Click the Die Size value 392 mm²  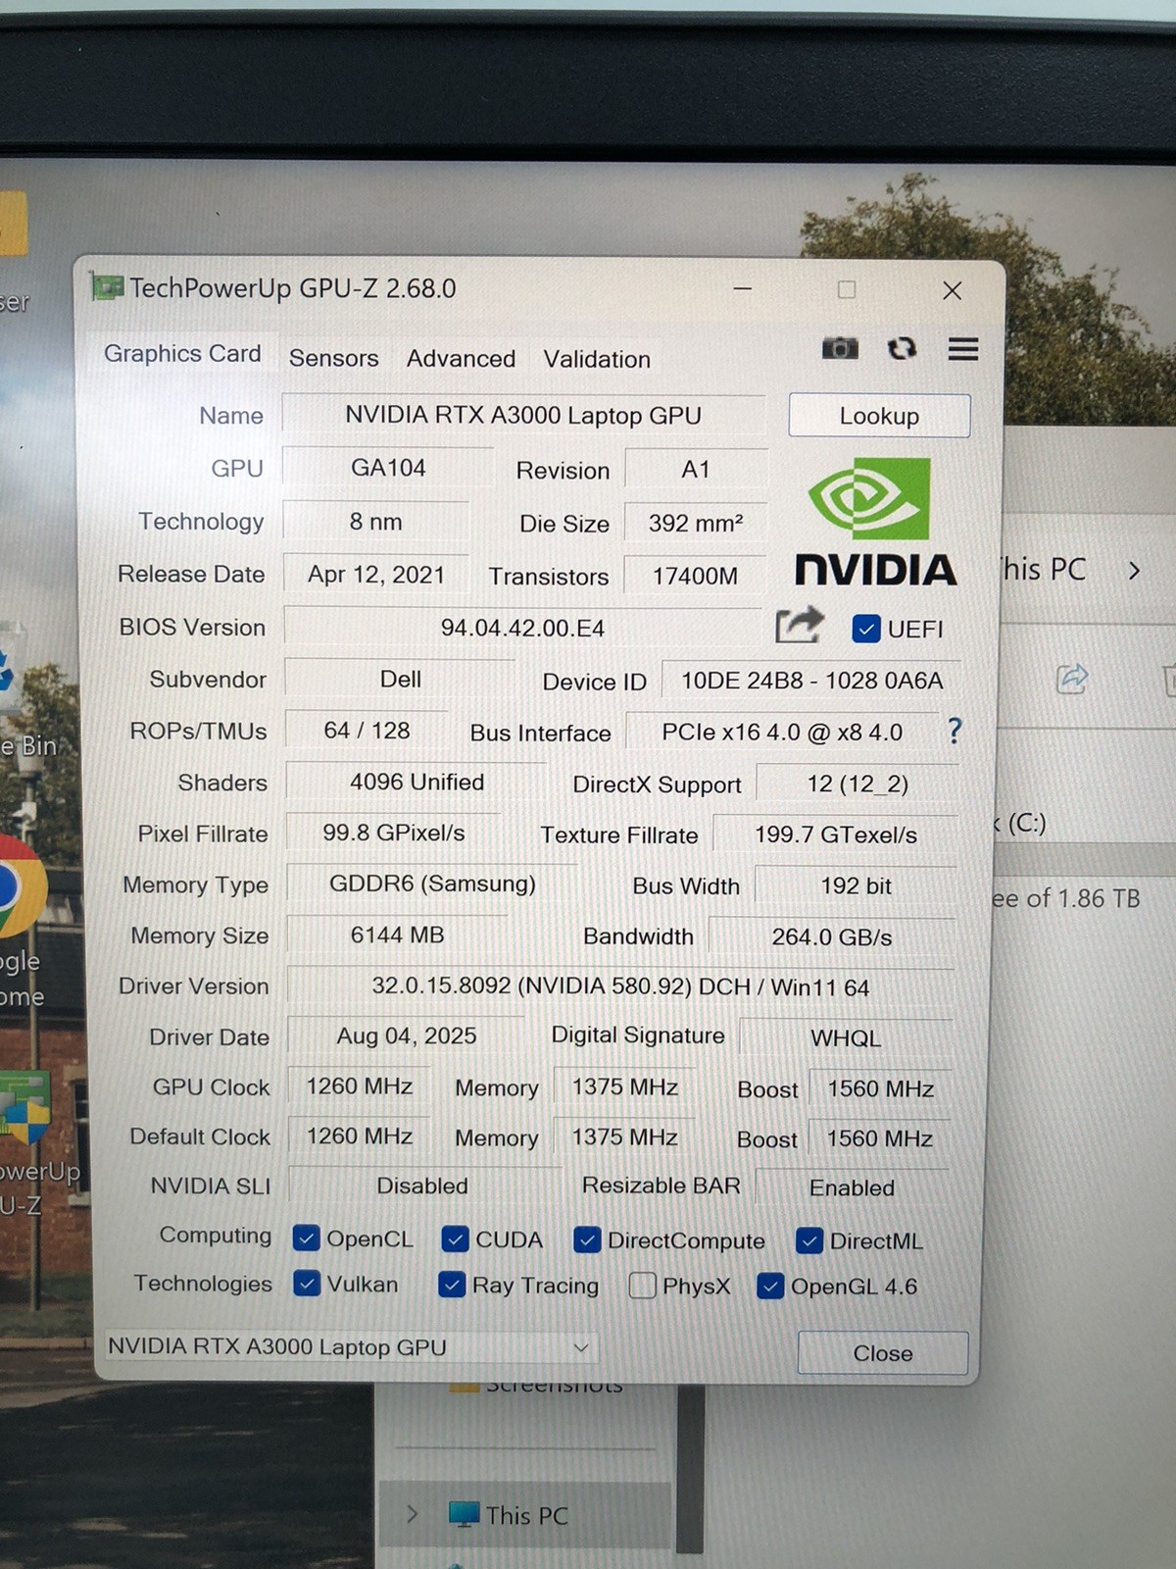coord(695,523)
